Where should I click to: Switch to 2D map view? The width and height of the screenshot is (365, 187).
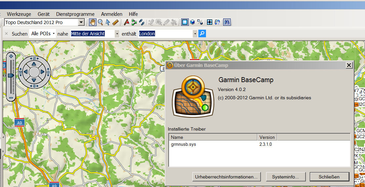click(x=185, y=22)
